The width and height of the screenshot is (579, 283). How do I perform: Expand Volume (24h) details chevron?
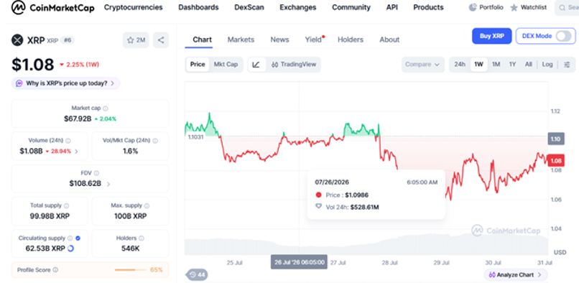(x=76, y=151)
